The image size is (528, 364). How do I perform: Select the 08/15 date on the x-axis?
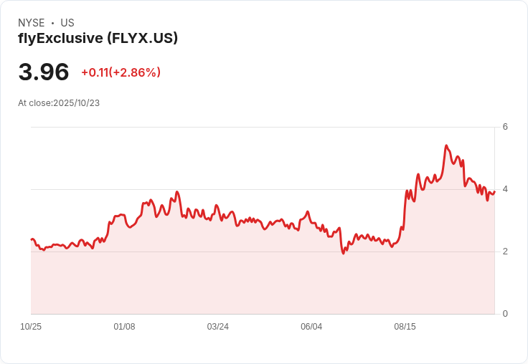pos(405,327)
